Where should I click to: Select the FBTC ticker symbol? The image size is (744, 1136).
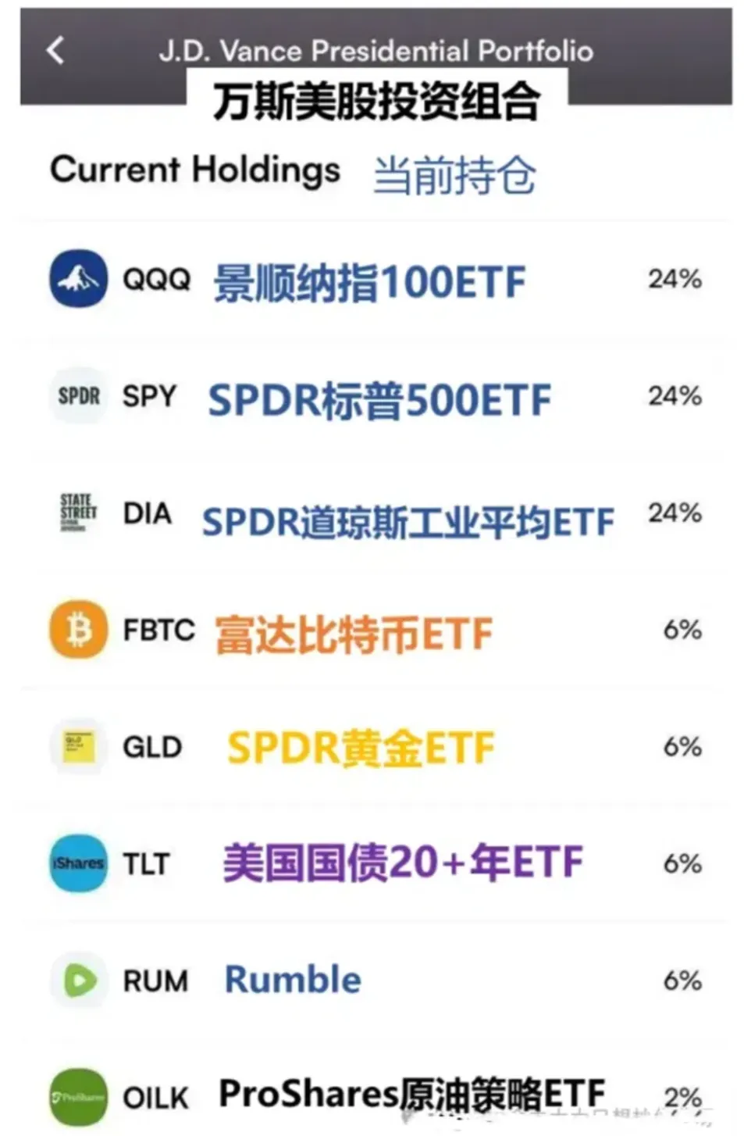[x=158, y=630]
